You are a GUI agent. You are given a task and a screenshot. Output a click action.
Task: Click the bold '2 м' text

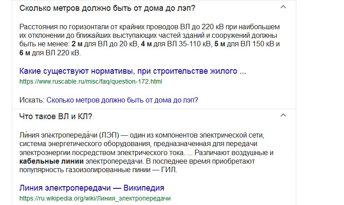pos(76,44)
